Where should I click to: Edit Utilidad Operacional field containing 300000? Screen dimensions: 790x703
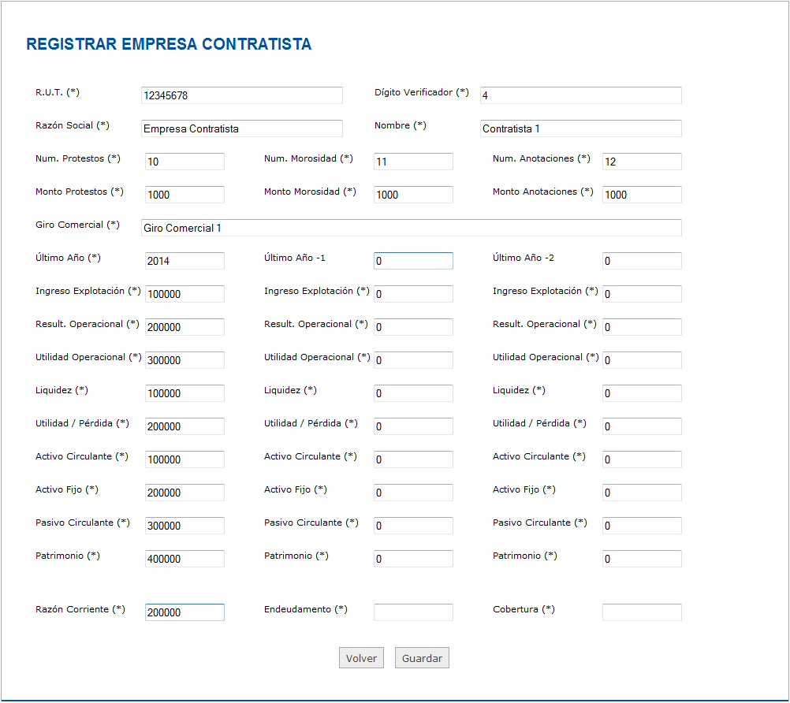click(x=184, y=360)
